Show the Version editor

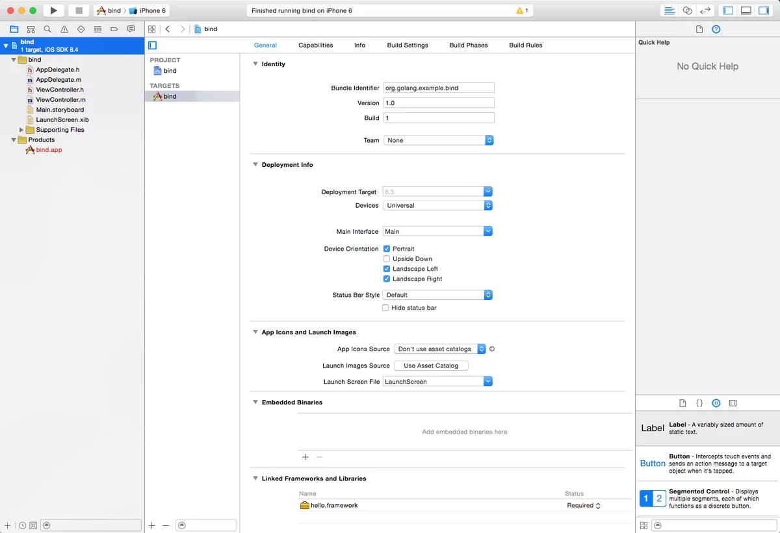[x=705, y=10]
